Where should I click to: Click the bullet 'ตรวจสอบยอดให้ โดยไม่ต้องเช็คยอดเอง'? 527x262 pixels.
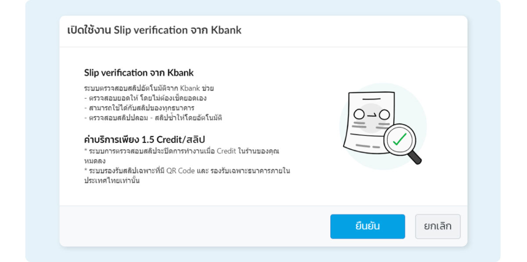[x=145, y=98]
